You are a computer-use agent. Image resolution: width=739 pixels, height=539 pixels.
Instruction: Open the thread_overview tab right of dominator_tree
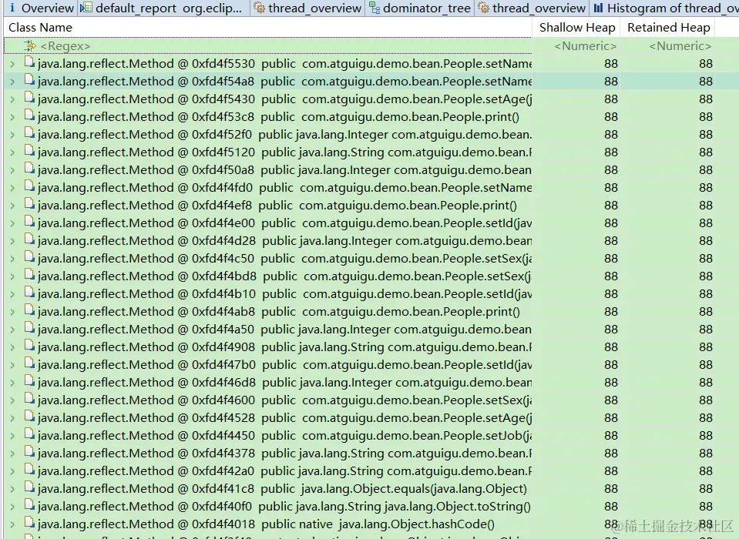[532, 8]
